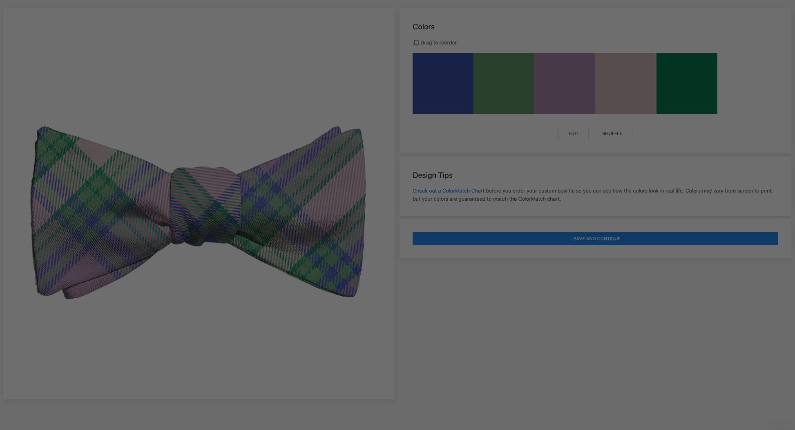The height and width of the screenshot is (430, 795).
Task: Click the drag to reorder icon
Action: pos(415,43)
